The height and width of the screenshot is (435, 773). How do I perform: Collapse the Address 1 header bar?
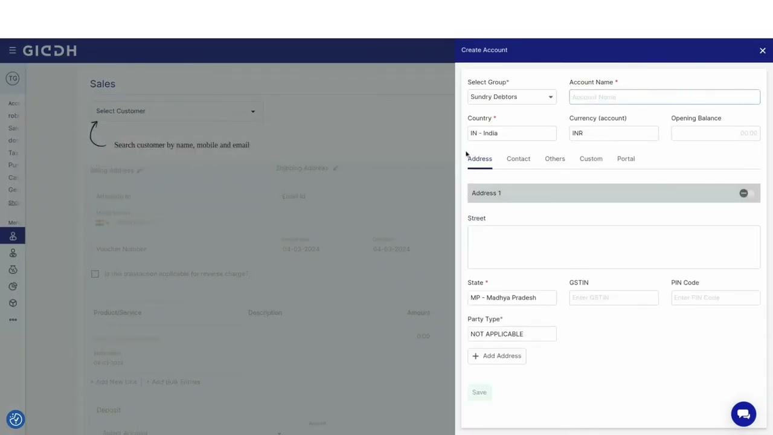click(614, 193)
